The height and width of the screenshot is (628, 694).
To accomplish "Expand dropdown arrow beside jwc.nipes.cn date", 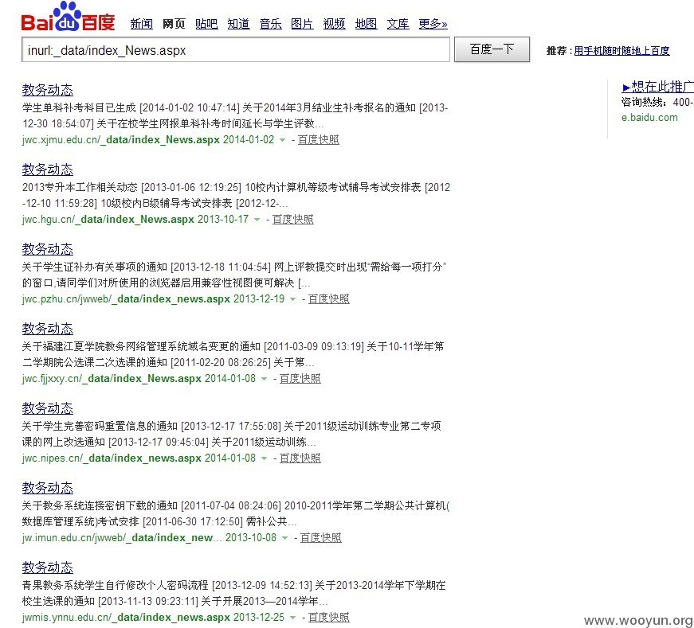I will tap(264, 458).
